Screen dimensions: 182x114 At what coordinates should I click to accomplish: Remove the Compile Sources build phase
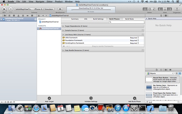[x=143, y=30]
